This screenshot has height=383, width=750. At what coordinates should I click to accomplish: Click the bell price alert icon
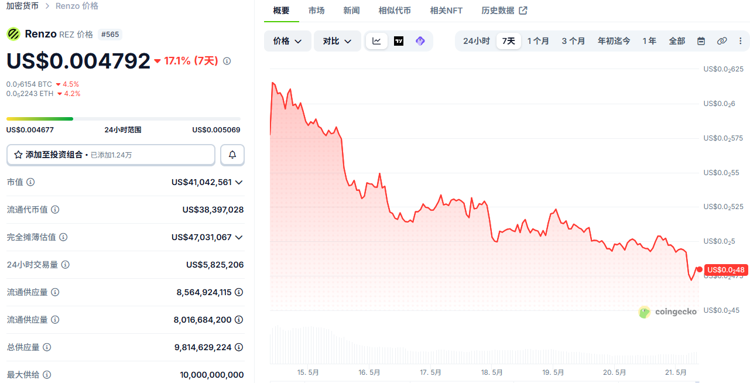point(232,155)
